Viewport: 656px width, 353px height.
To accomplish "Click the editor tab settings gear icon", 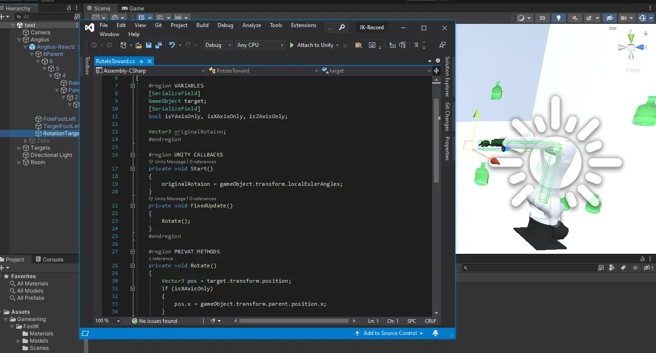I will pyautogui.click(x=437, y=61).
